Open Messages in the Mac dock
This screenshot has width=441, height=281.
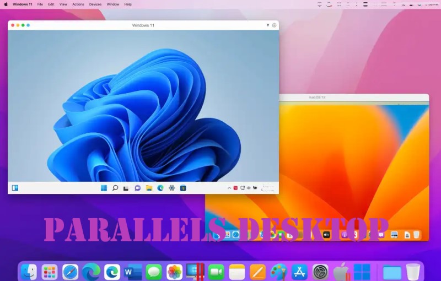click(x=154, y=272)
